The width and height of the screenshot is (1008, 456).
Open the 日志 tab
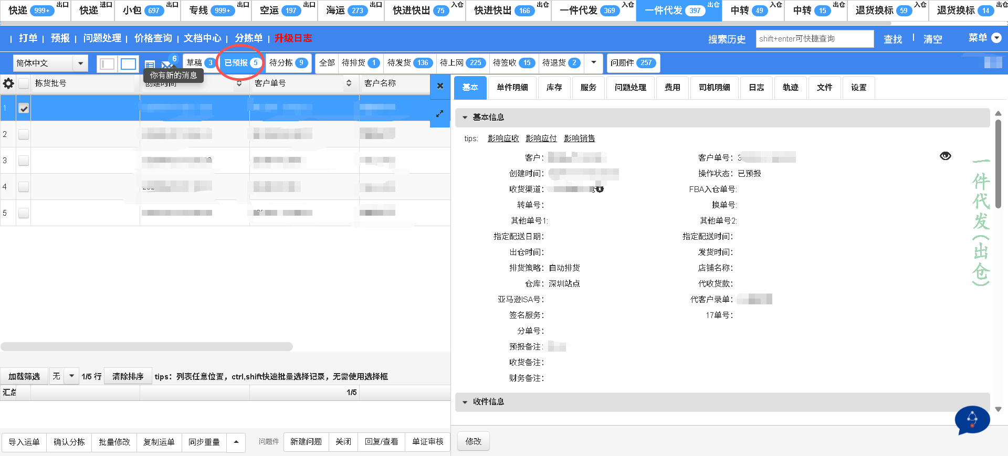[x=757, y=88]
